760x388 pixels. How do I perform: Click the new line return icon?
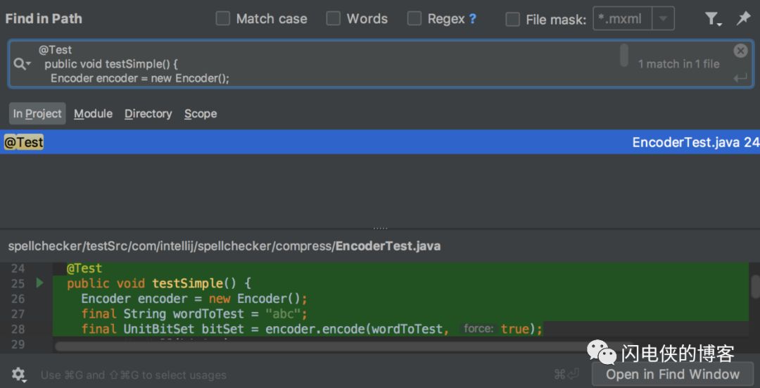740,77
